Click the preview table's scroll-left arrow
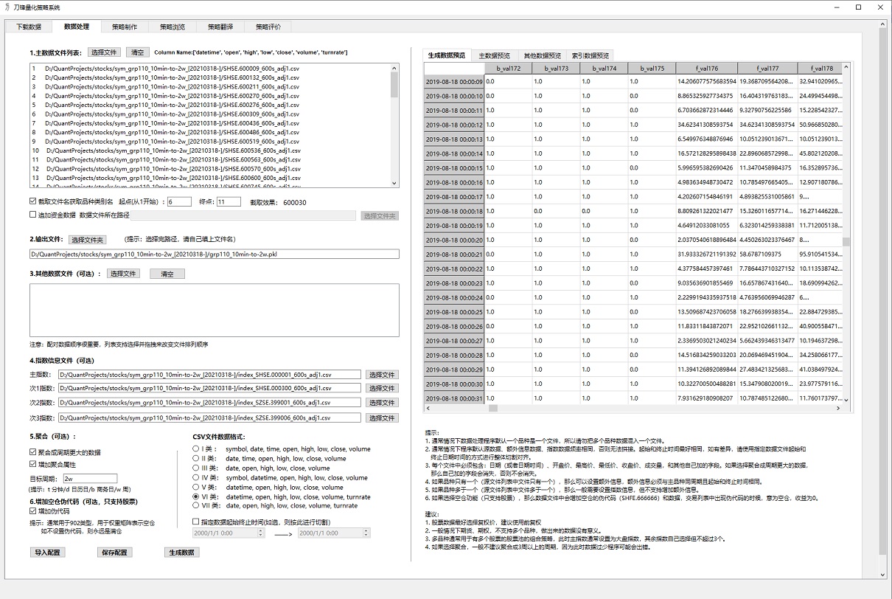The image size is (892, 599). [429, 408]
